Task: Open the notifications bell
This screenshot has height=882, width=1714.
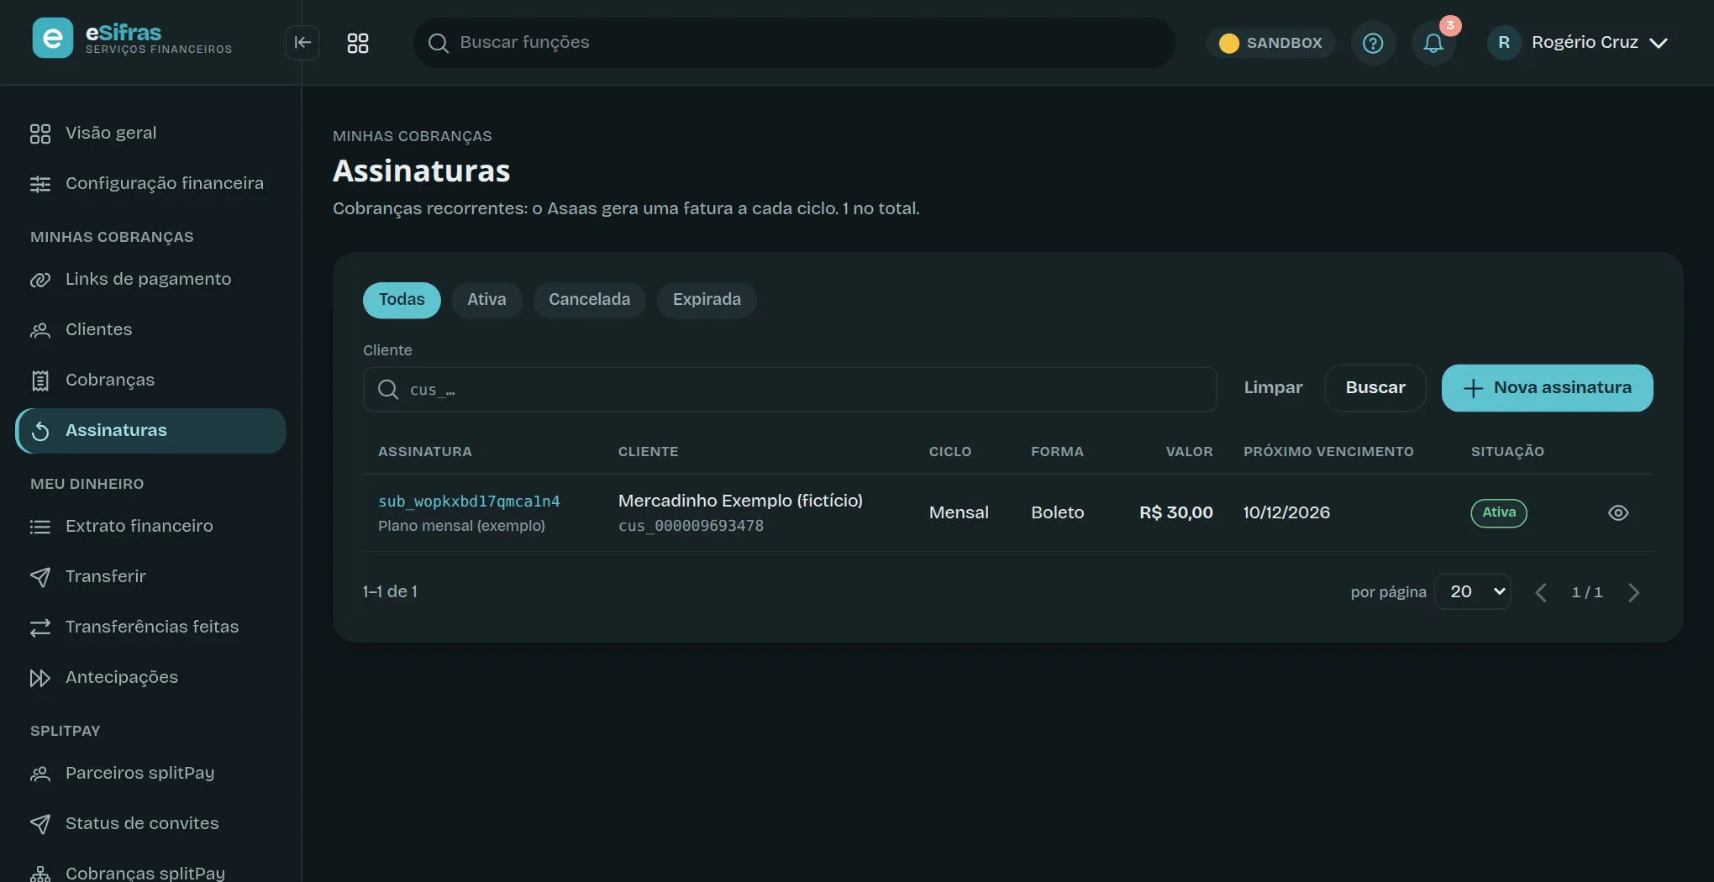Action: click(1433, 43)
